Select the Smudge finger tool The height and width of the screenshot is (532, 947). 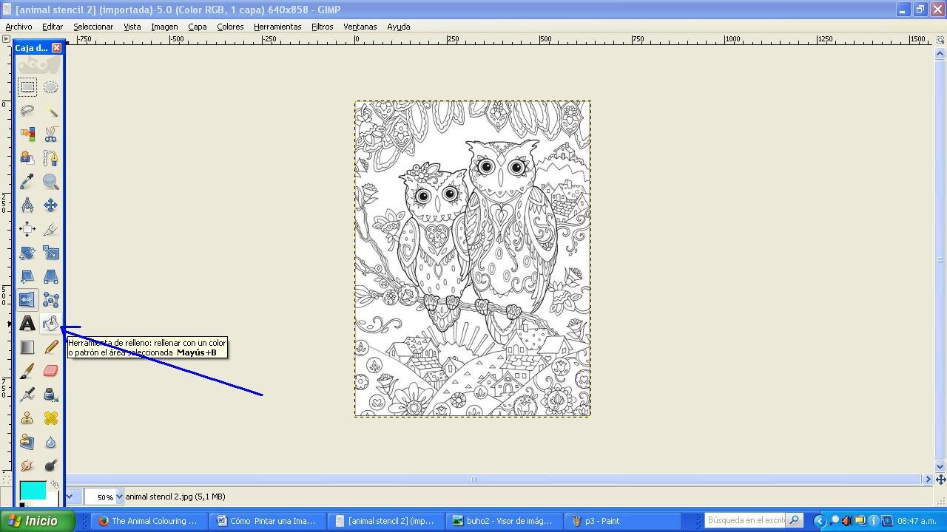(27, 465)
